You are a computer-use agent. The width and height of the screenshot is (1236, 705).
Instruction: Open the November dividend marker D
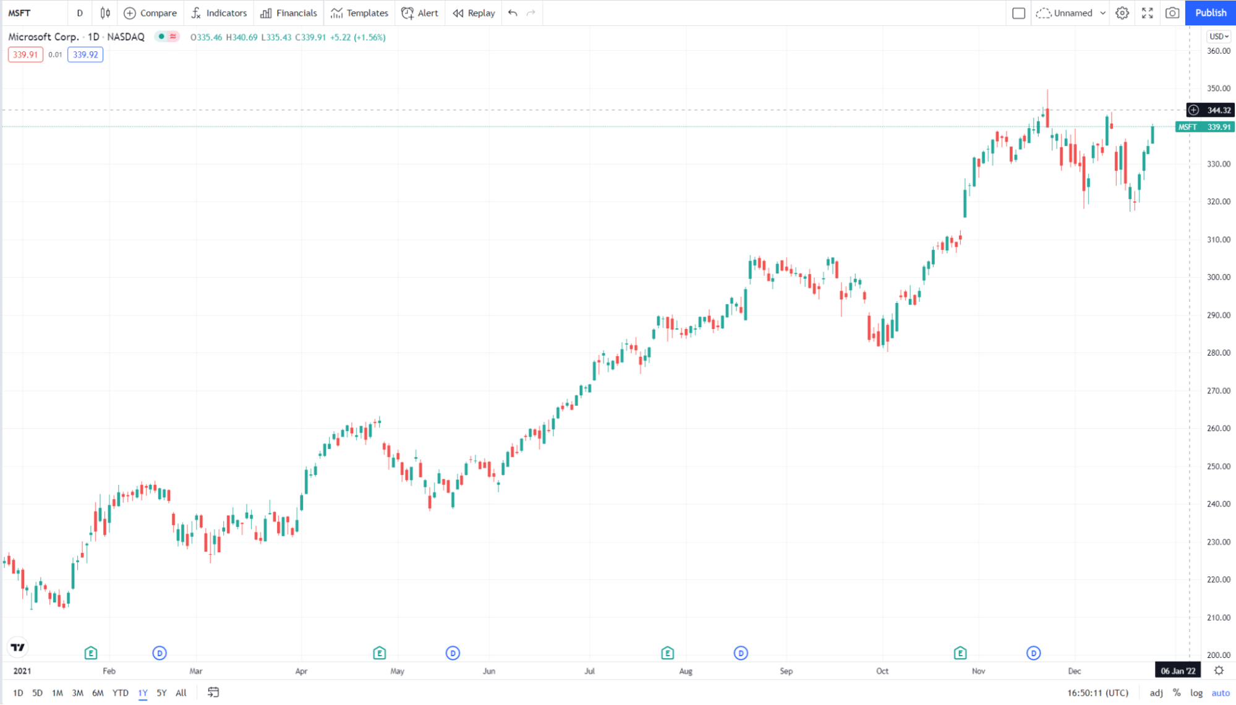(1034, 653)
